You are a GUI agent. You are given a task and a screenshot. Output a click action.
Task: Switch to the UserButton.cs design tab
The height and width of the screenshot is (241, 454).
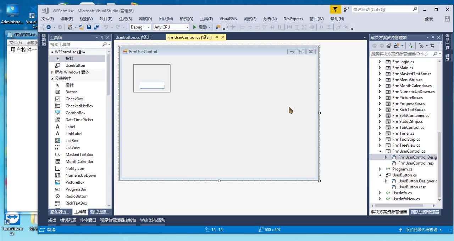pyautogui.click(x=133, y=37)
